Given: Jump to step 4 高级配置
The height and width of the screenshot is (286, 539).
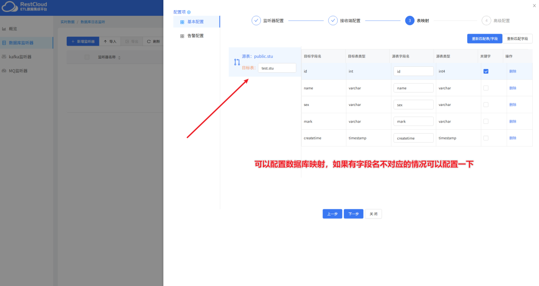Looking at the screenshot, I should tap(486, 20).
